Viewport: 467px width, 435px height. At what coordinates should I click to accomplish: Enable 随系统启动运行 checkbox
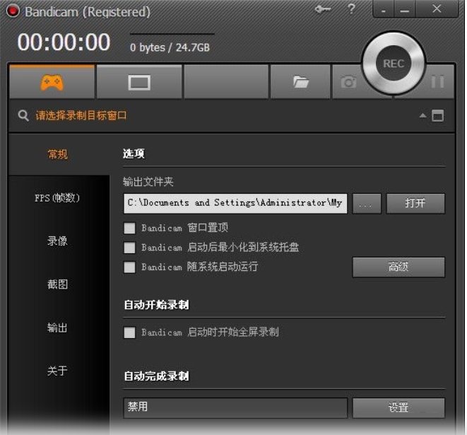click(129, 267)
